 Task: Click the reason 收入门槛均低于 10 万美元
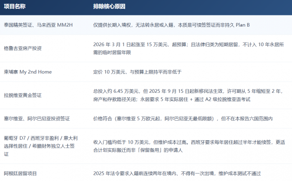coord(189,146)
